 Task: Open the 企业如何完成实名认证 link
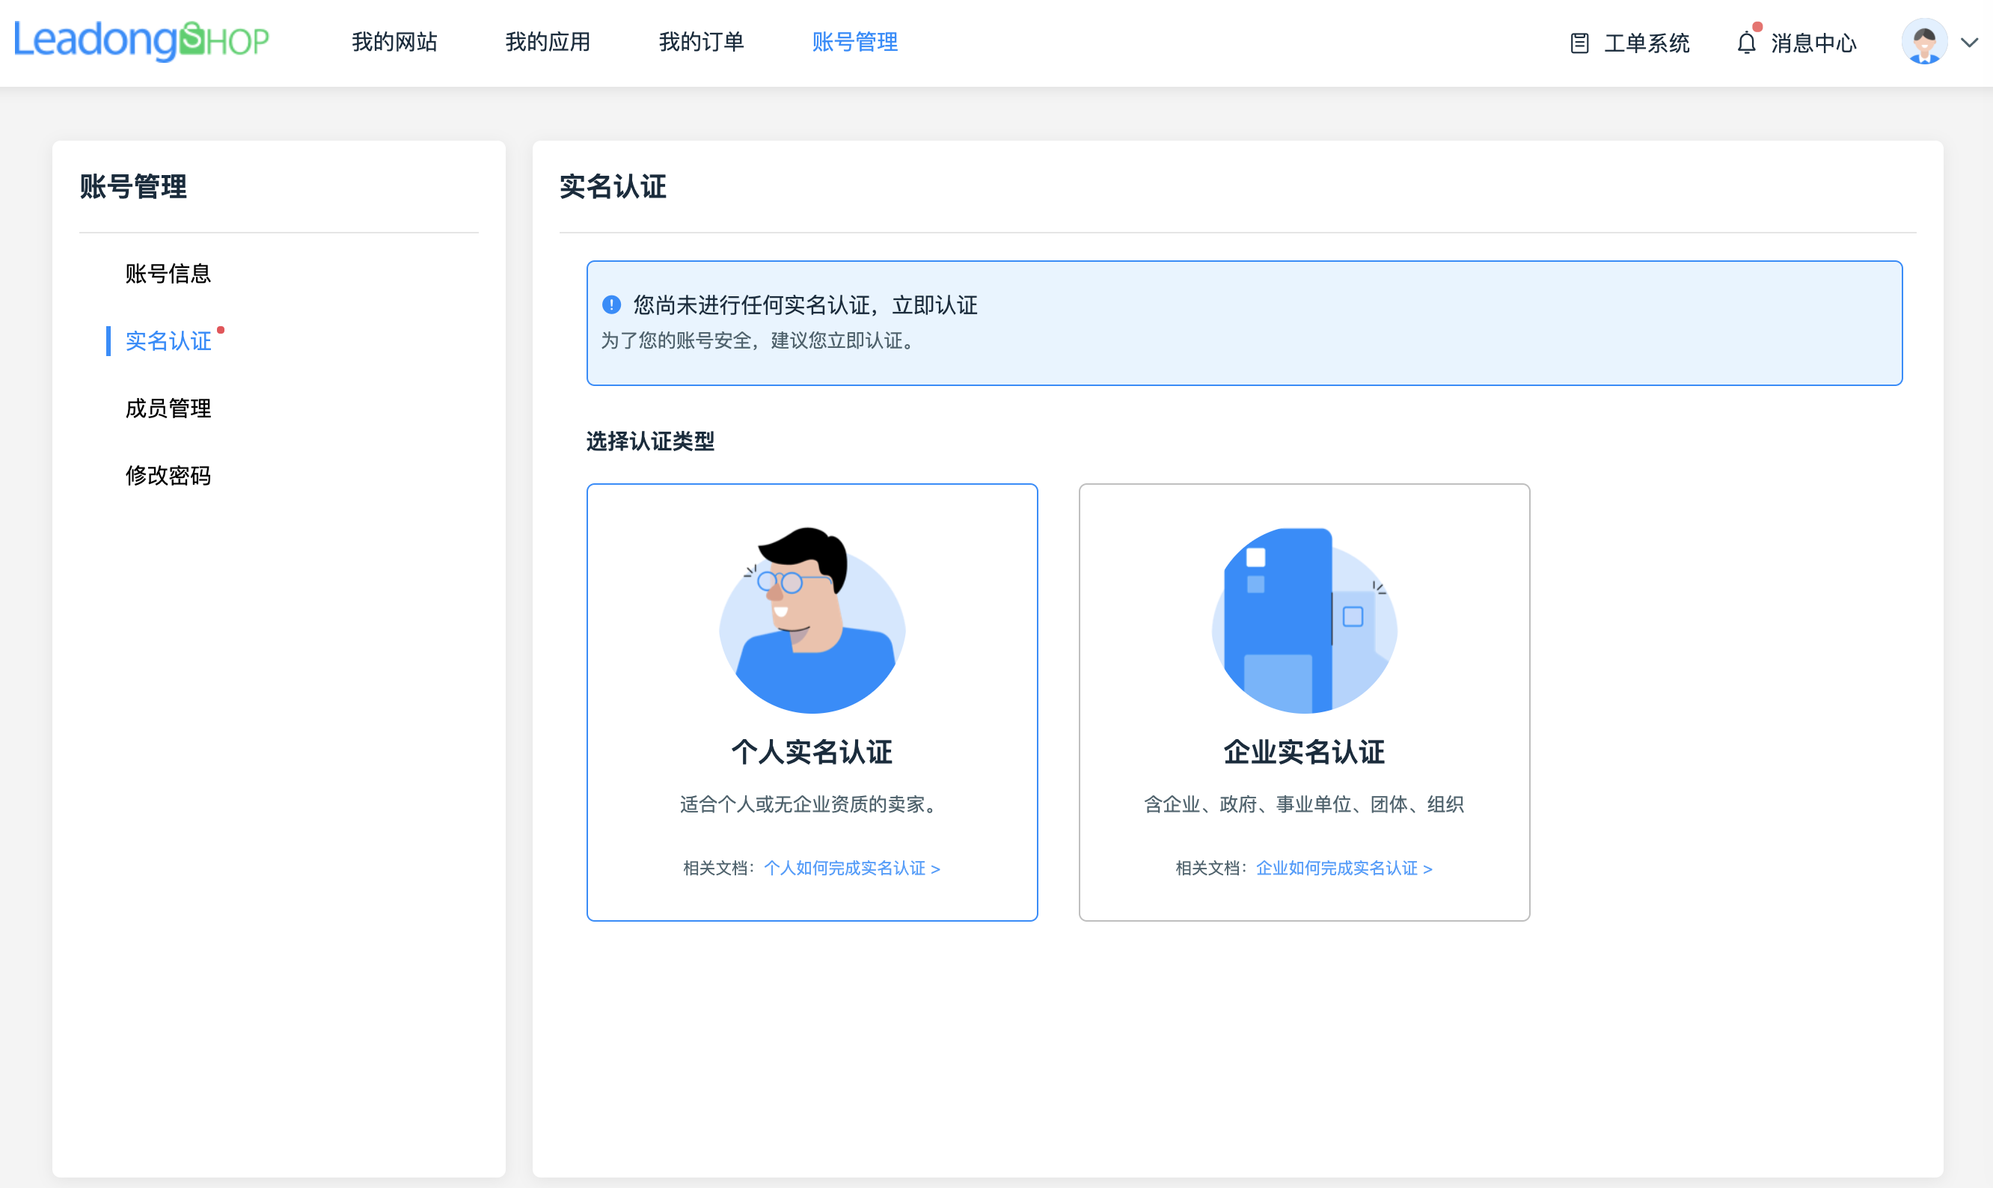(1344, 868)
